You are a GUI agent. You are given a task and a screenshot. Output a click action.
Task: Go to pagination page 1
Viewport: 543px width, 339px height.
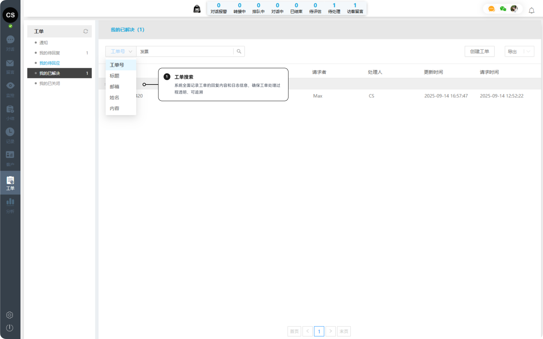click(x=319, y=331)
